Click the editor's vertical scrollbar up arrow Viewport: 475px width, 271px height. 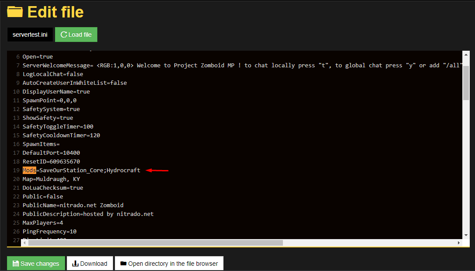click(465, 55)
